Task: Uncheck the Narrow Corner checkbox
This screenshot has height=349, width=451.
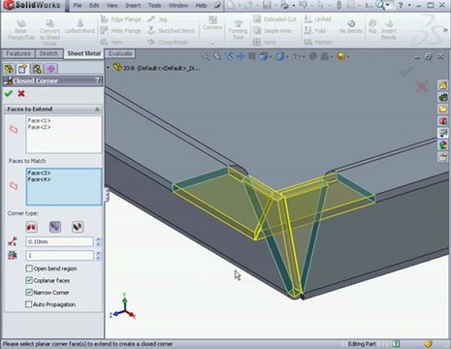Action: 29,293
